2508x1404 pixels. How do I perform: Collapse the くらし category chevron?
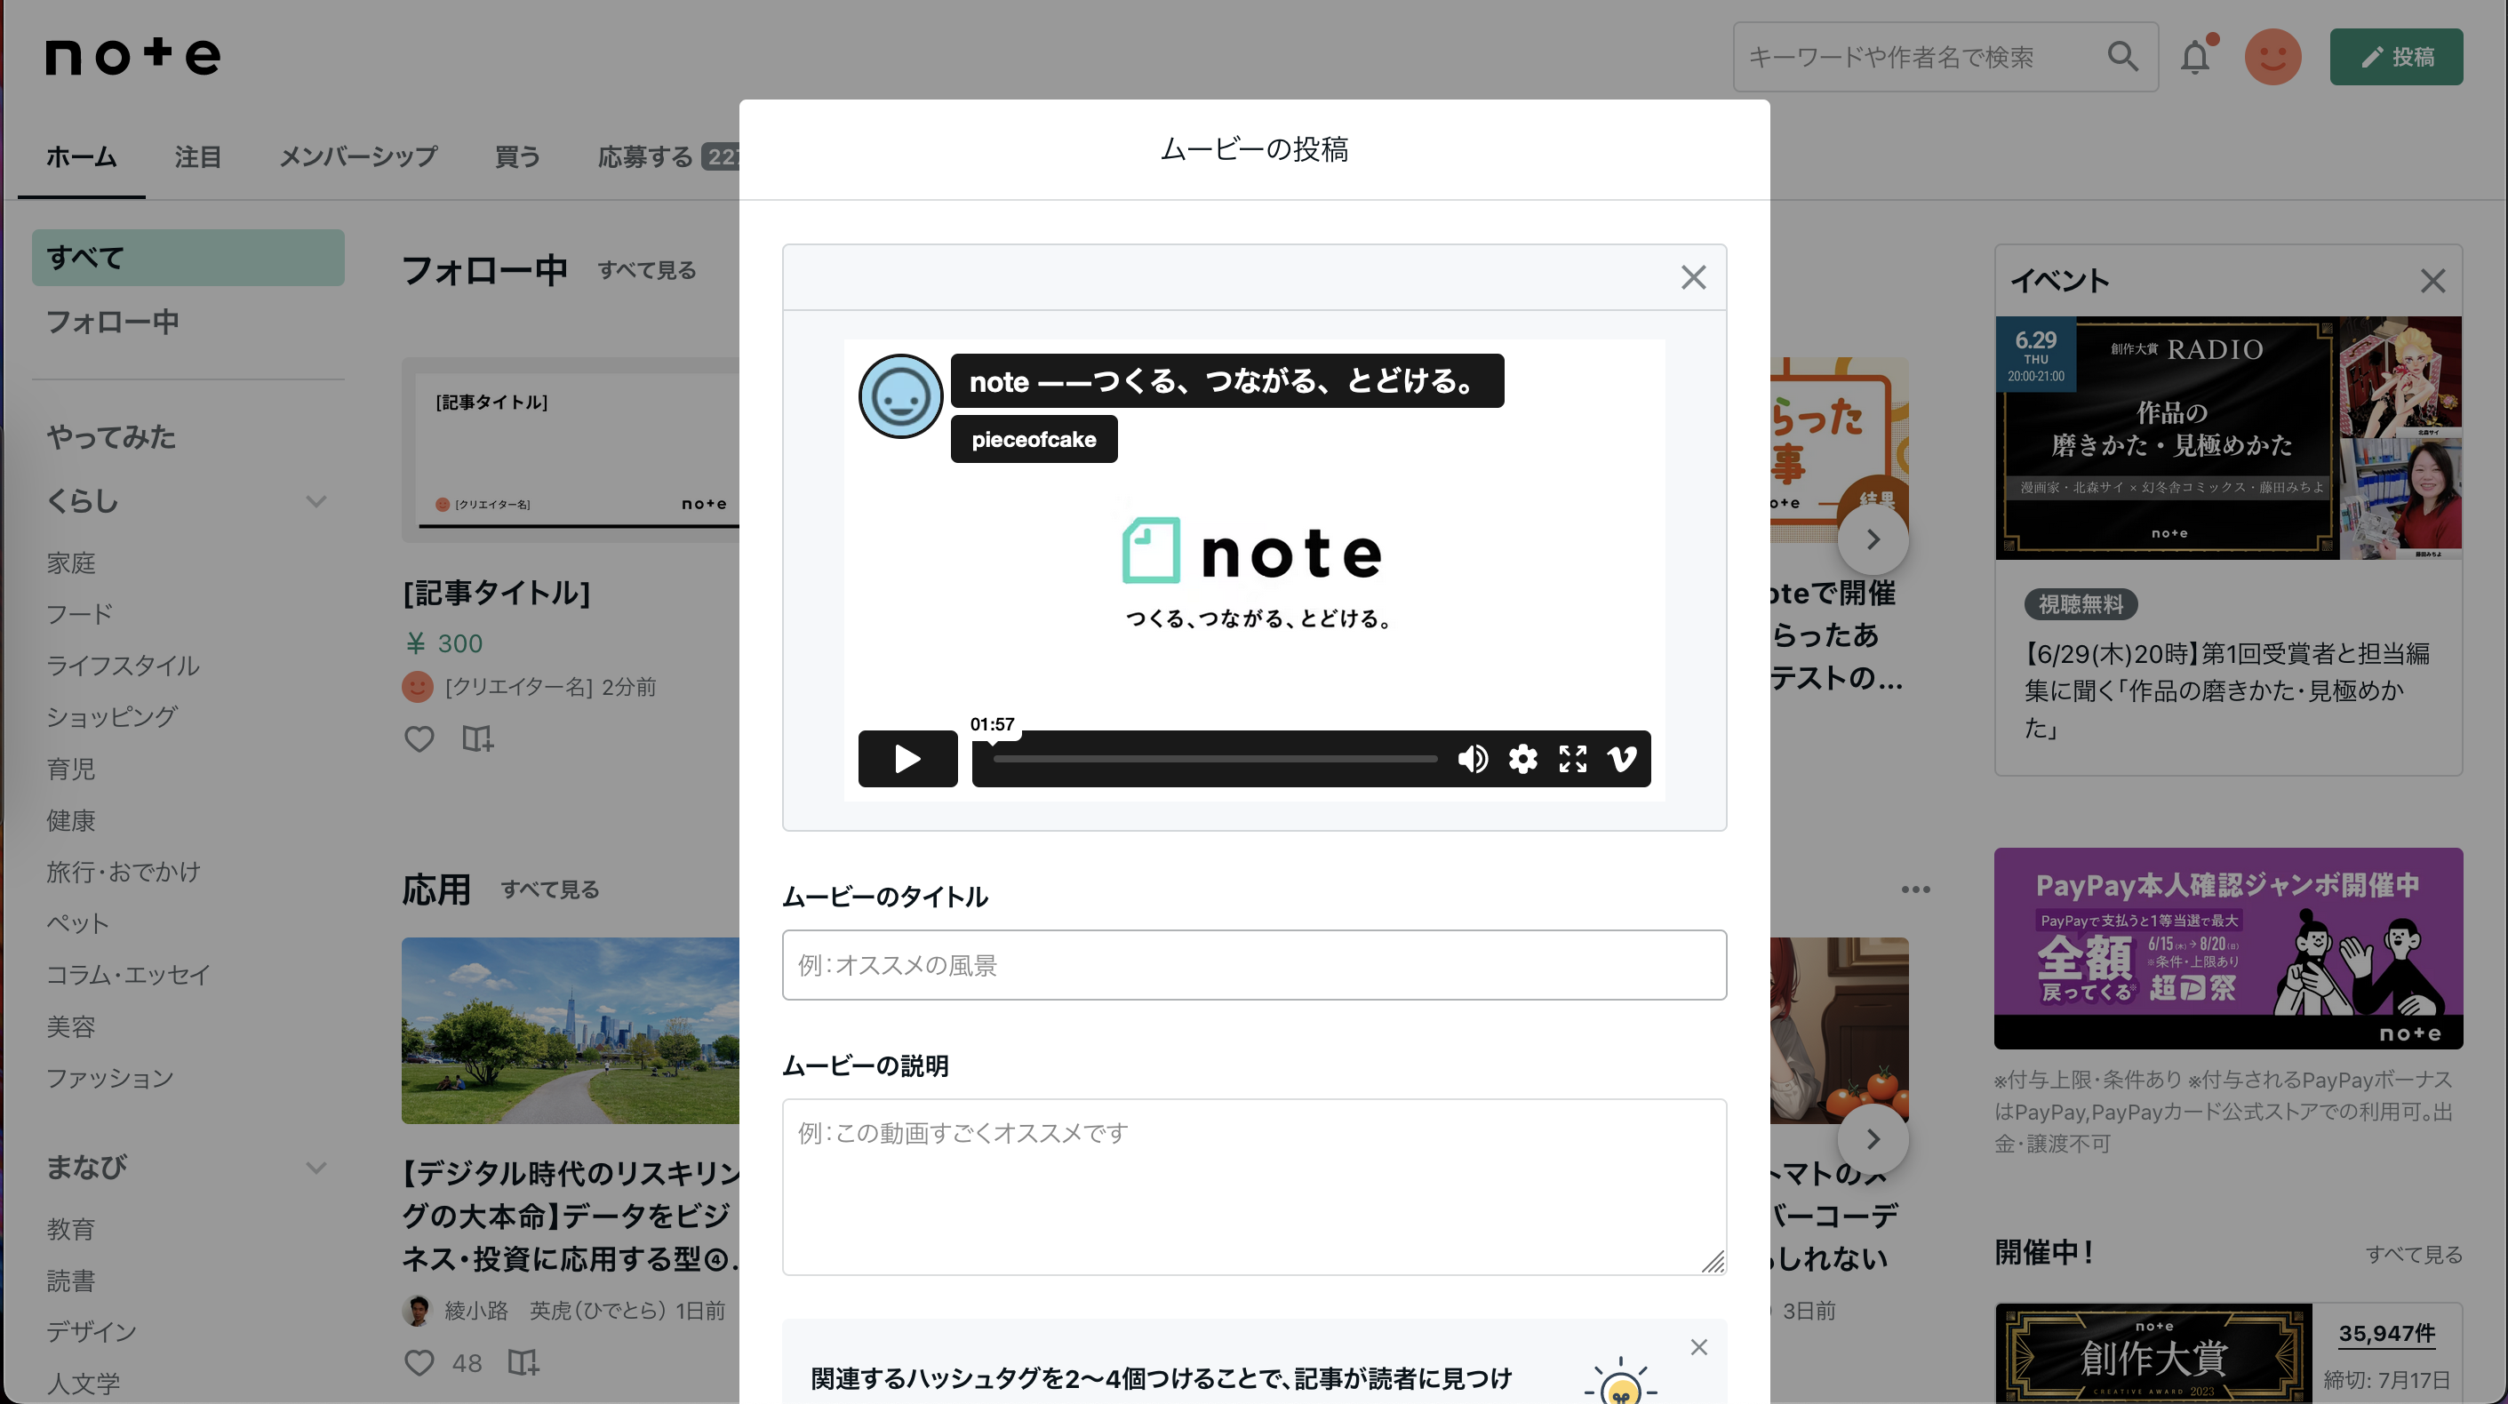pos(315,501)
